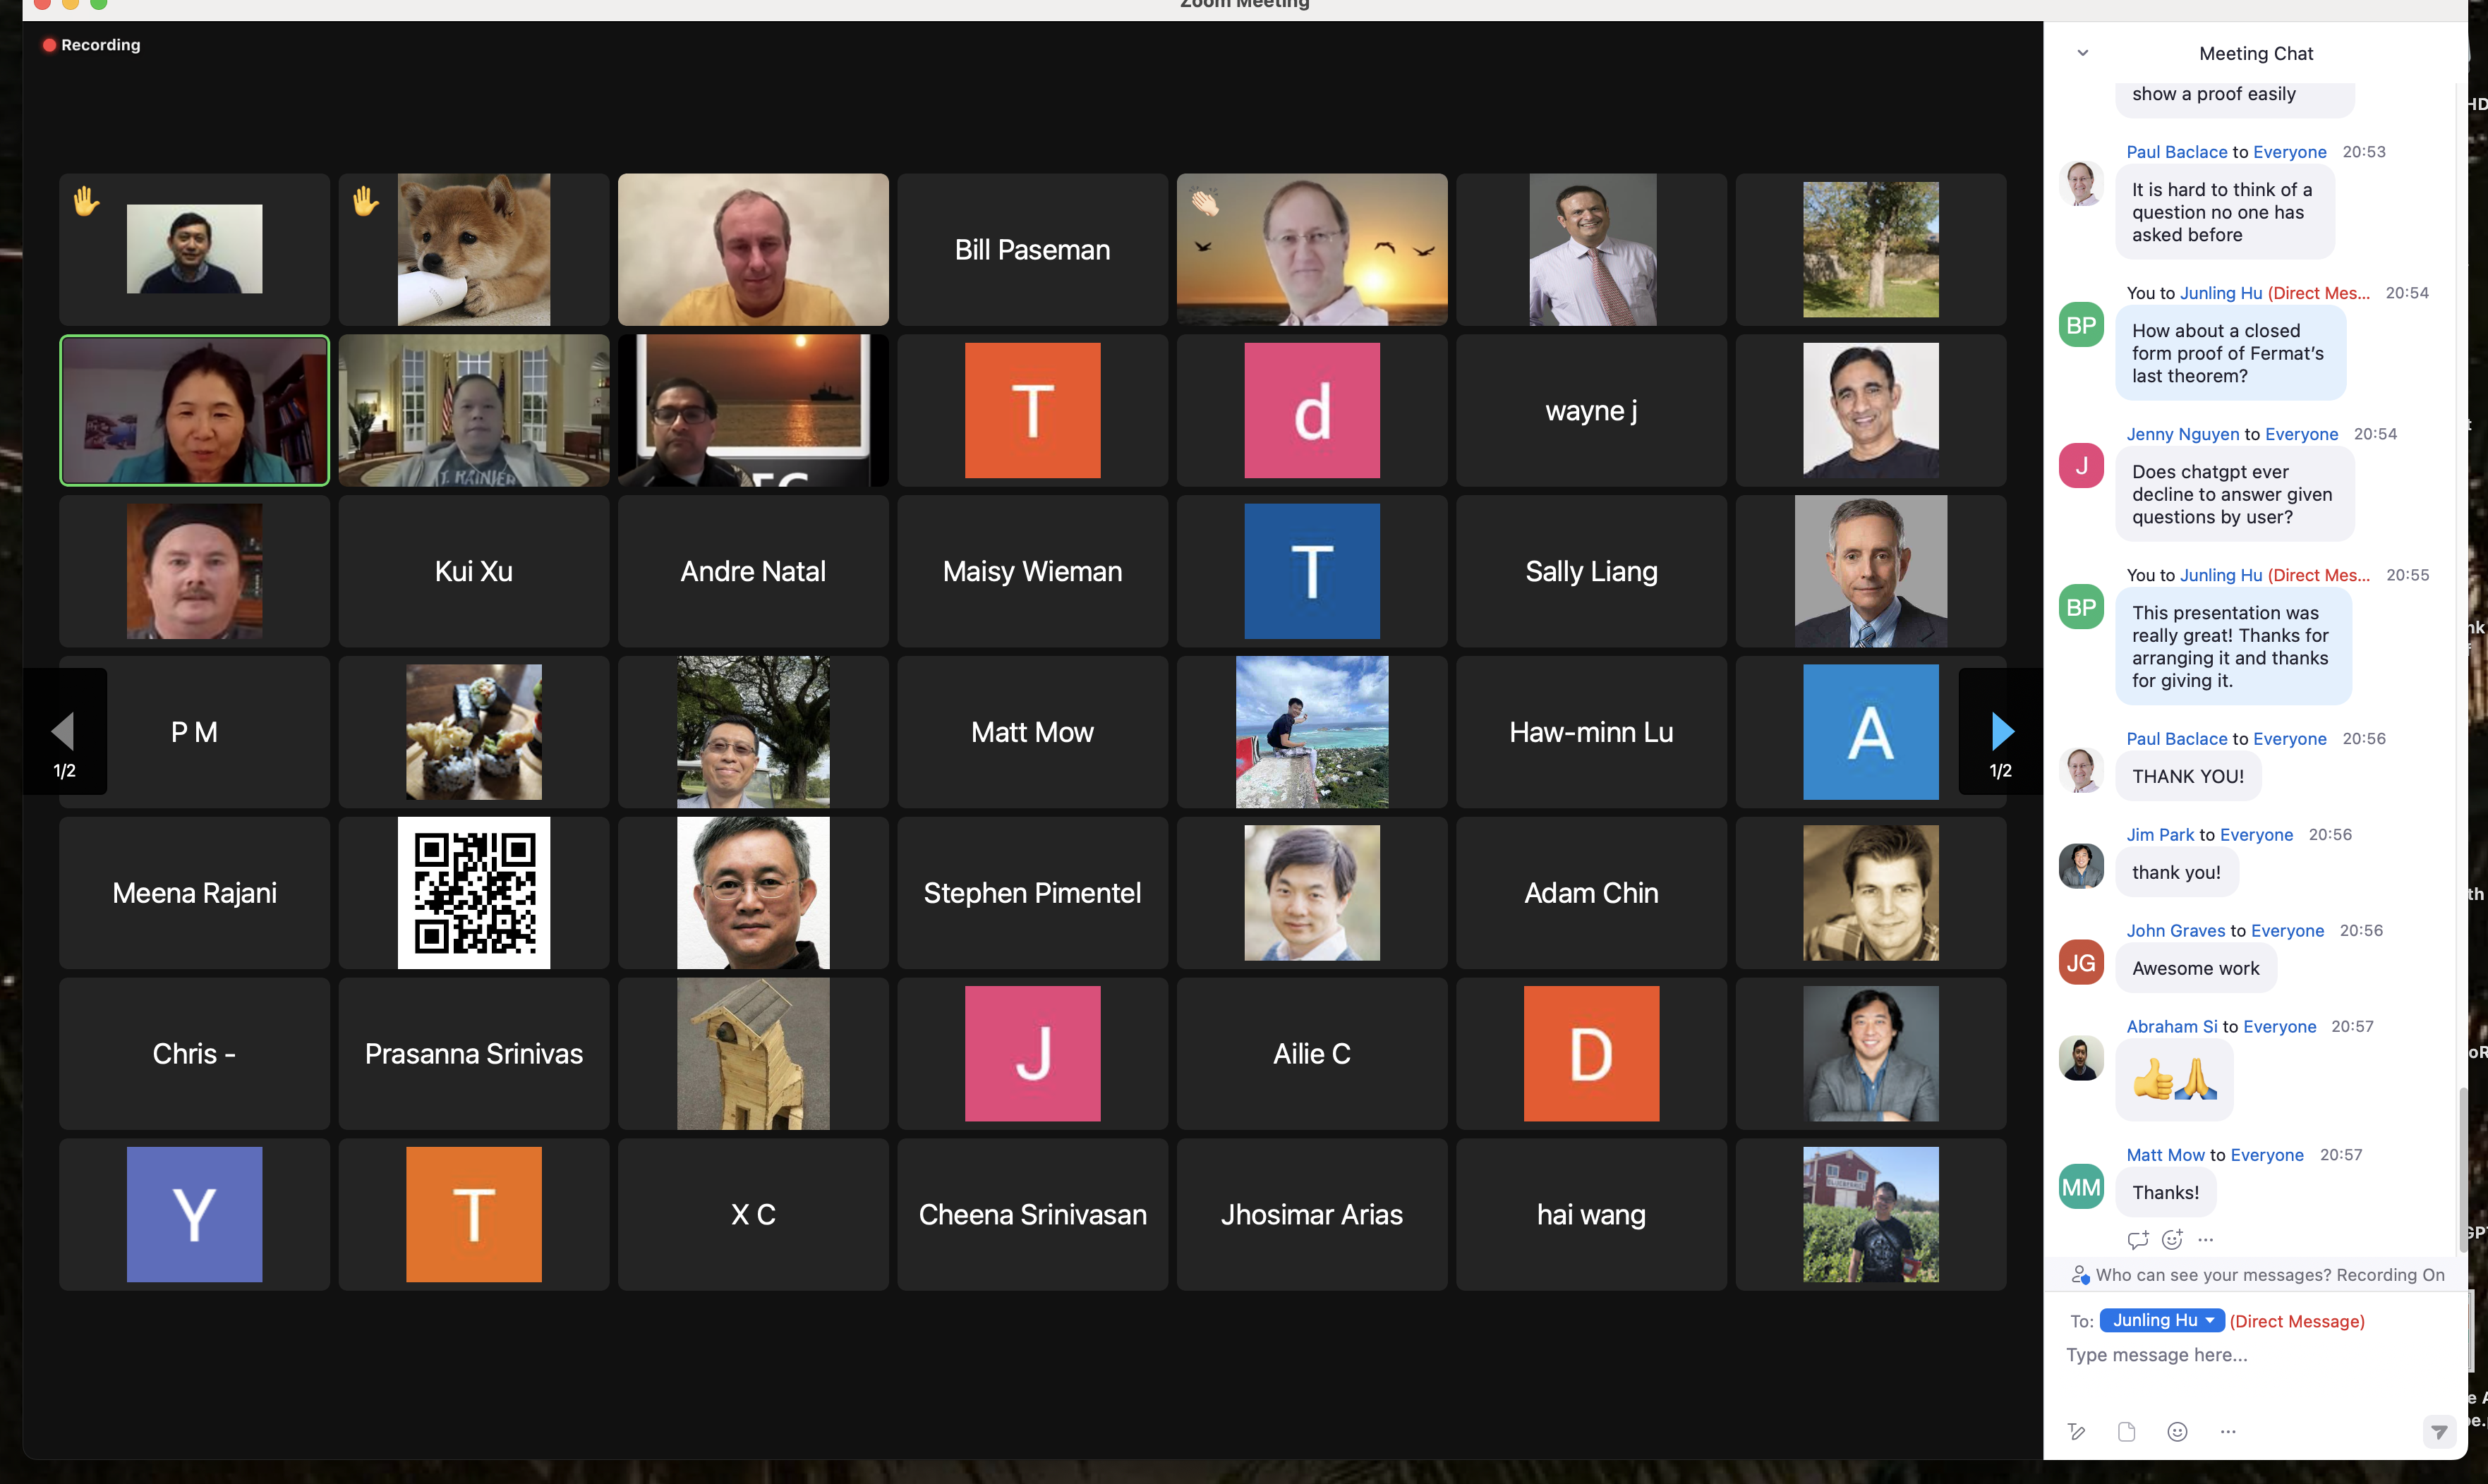
Task: Click the Shiba dog participant tile
Action: click(473, 249)
